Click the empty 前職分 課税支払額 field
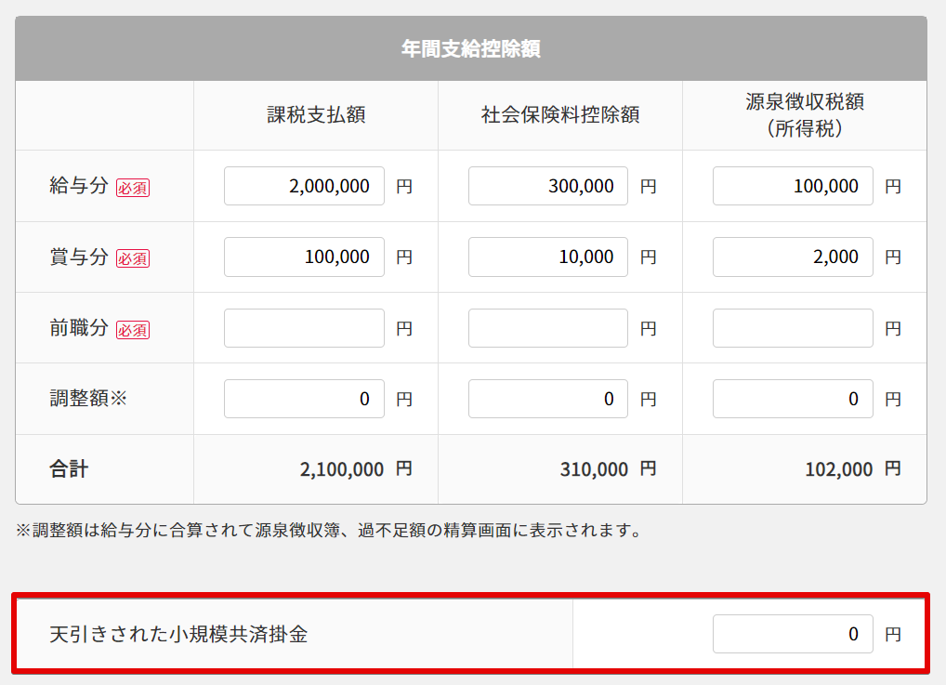This screenshot has width=946, height=685. (304, 328)
